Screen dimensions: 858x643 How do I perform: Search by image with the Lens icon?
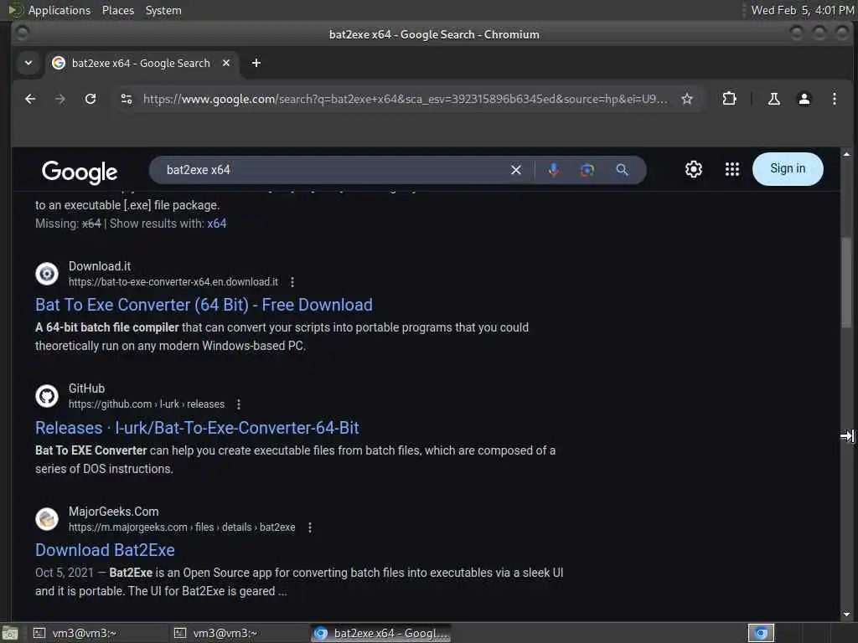587,170
